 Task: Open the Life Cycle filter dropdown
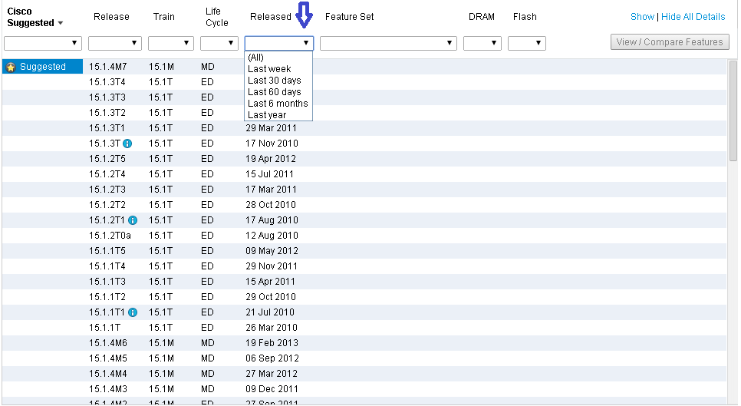click(x=219, y=43)
